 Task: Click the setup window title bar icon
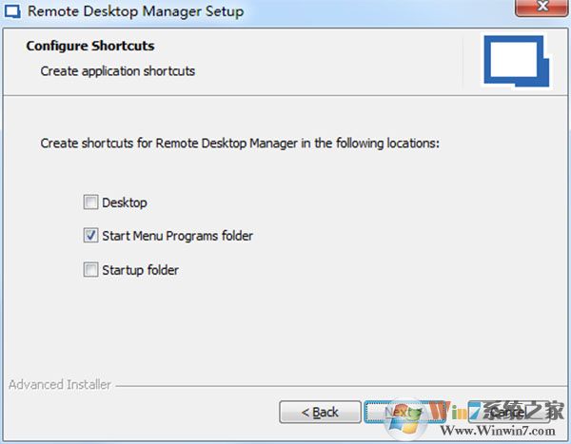pyautogui.click(x=14, y=12)
